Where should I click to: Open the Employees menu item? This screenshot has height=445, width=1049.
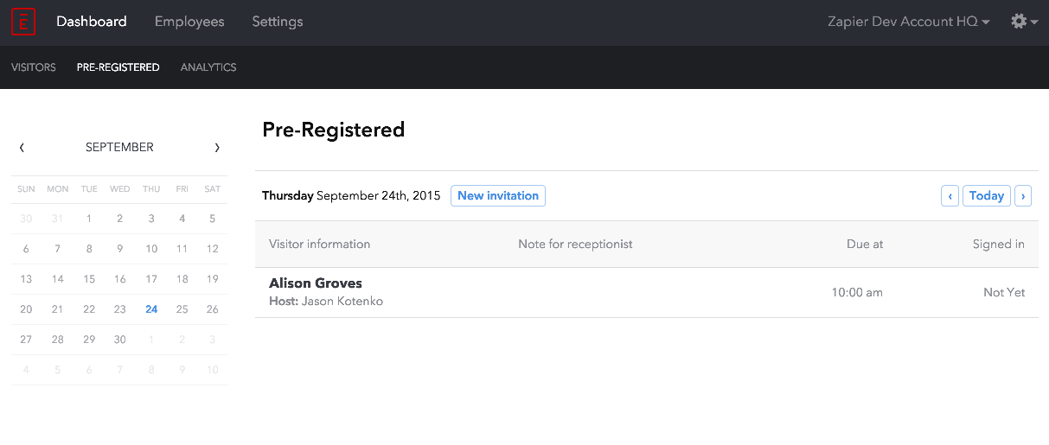(x=189, y=22)
